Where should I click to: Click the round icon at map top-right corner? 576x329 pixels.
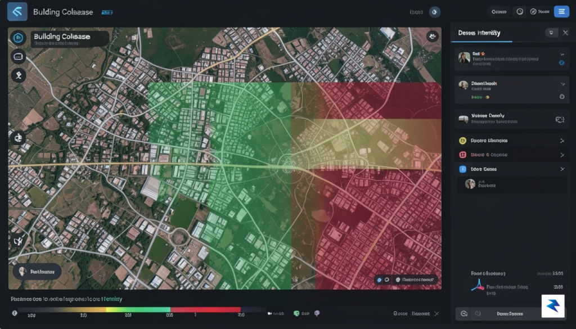point(433,37)
